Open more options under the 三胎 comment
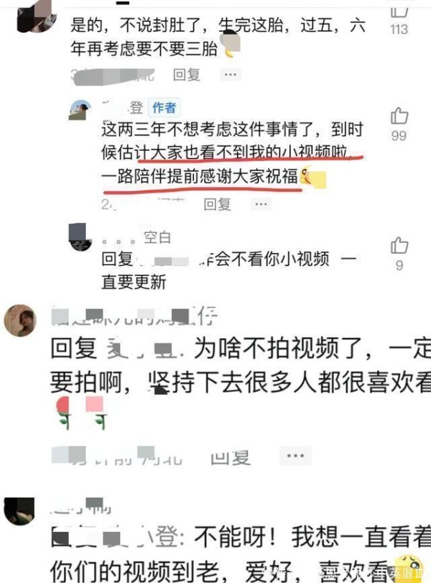 231,75
